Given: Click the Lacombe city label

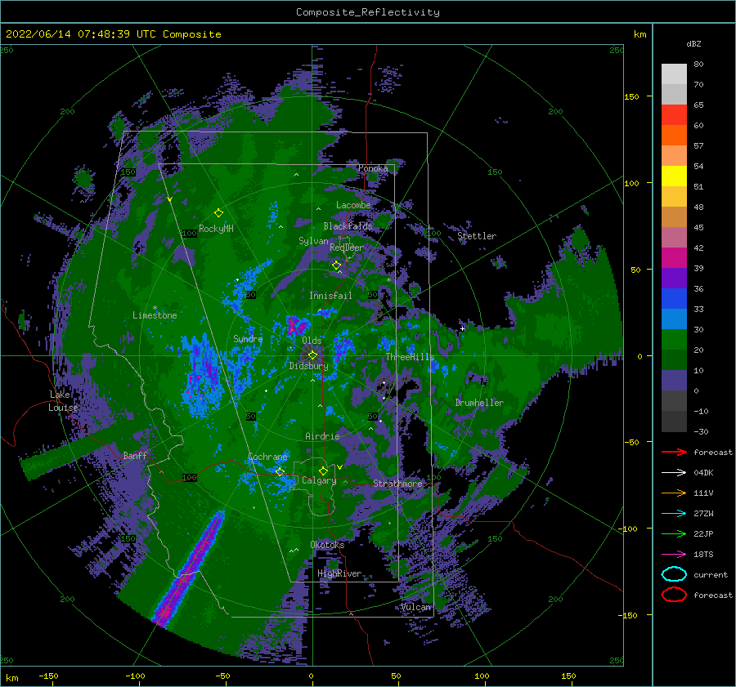Looking at the screenshot, I should coord(353,205).
